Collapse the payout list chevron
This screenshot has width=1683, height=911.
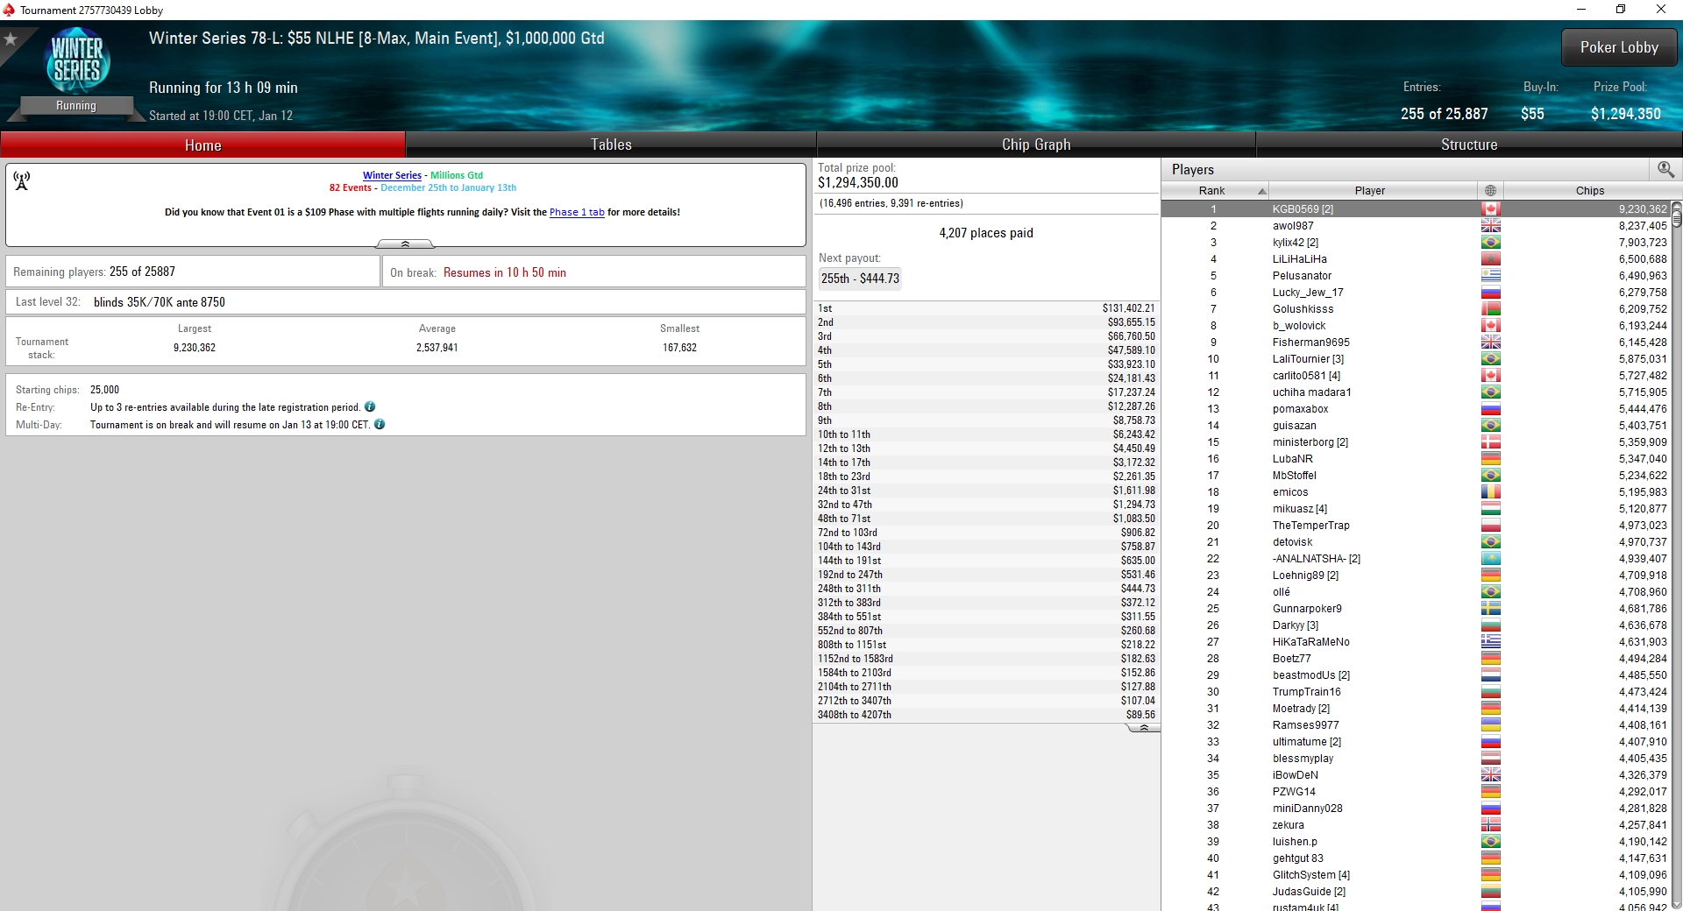pos(1143,728)
